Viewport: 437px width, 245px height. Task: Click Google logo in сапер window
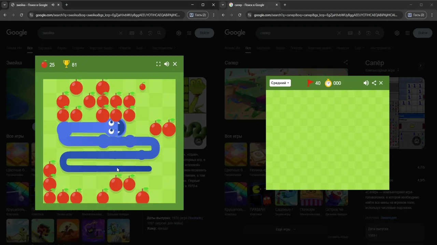click(x=235, y=33)
